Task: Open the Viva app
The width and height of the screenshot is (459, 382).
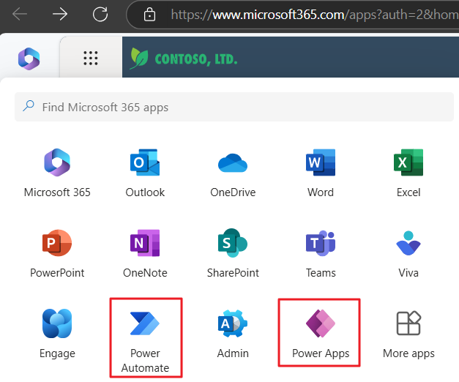Action: pyautogui.click(x=408, y=253)
